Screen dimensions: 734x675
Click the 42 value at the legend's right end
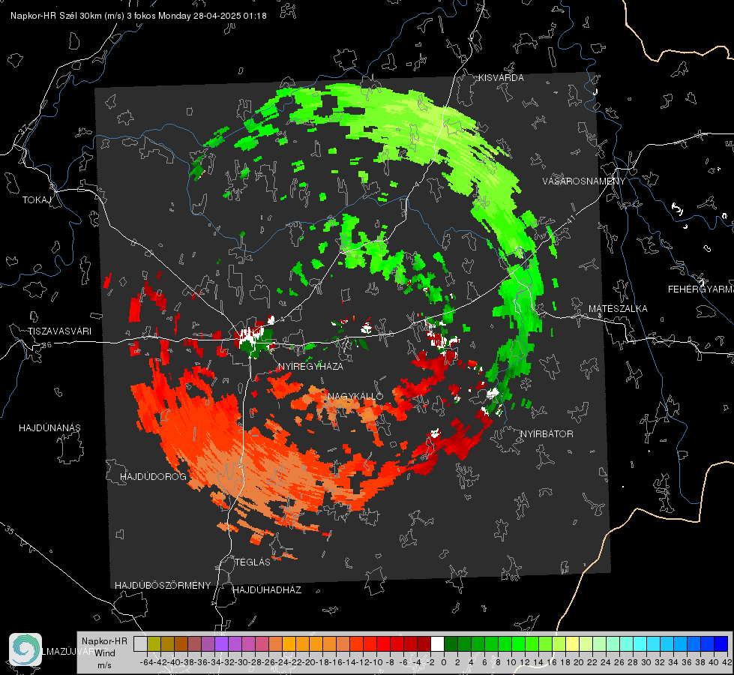point(727,662)
